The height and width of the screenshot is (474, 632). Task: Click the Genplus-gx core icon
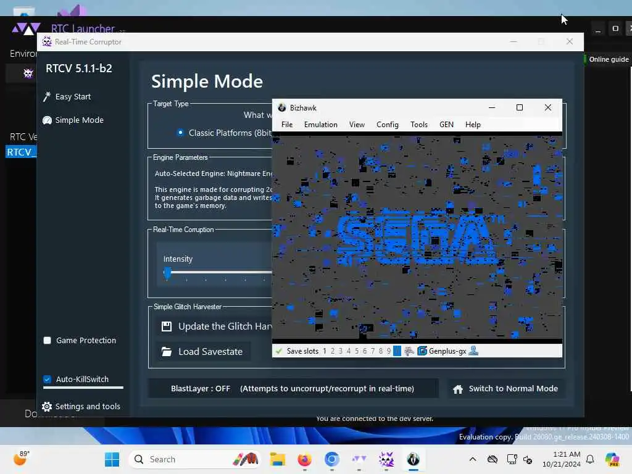422,351
